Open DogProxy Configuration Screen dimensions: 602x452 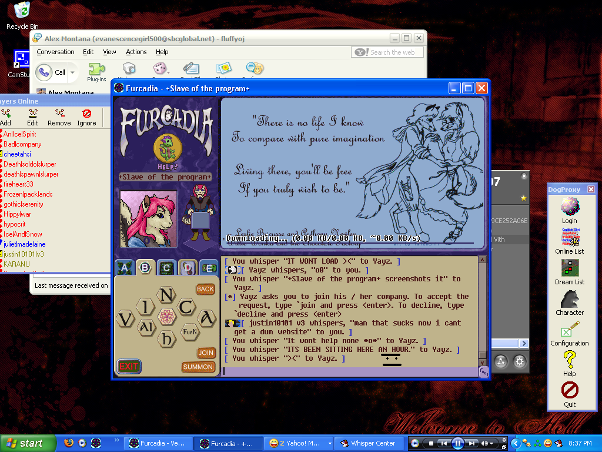(x=569, y=334)
